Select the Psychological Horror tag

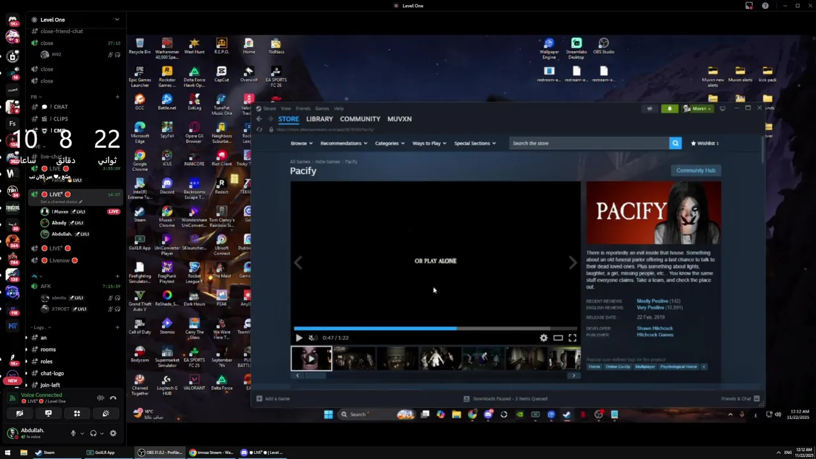678,367
